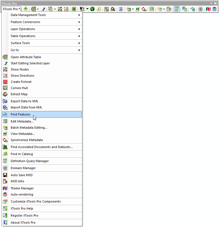Viewport: 219px width, 227px height.
Task: Select Create Fishnet from the menu
Action: pos(42,82)
